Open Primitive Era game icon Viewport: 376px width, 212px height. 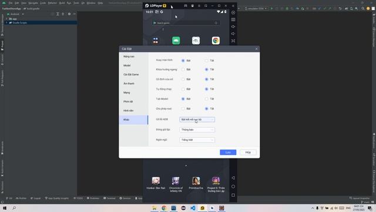(196, 181)
